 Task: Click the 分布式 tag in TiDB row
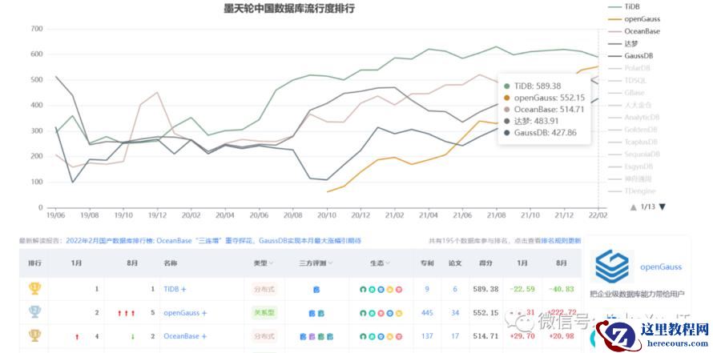tap(264, 289)
